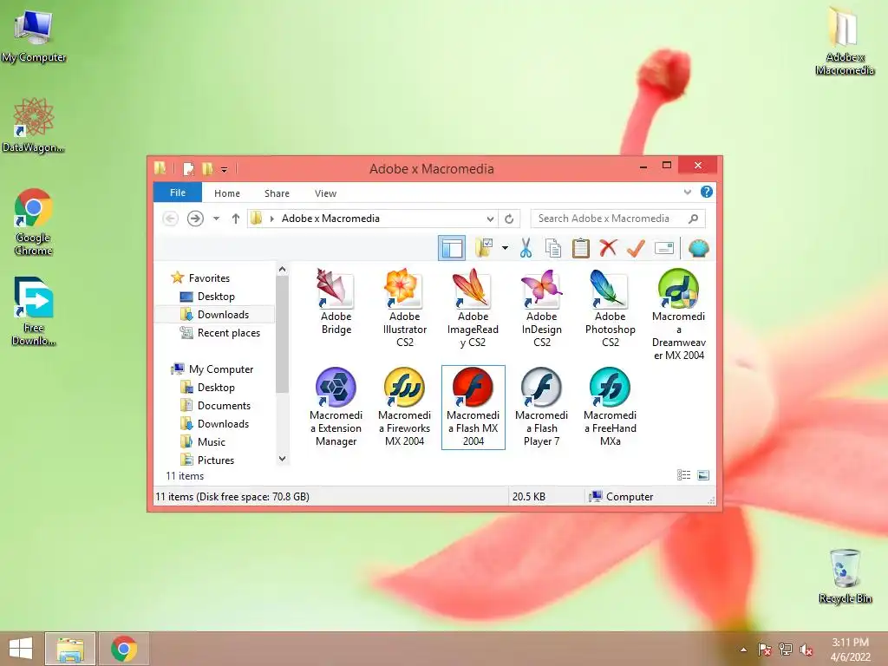Select the Adobe Photoshop CS2 shortcut
Image resolution: width=888 pixels, height=666 pixels.
coord(610,308)
